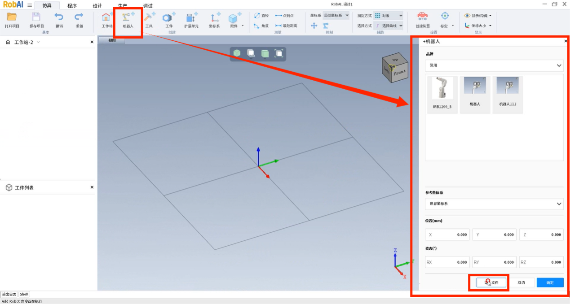Switch to 调试 tab
This screenshot has height=304, width=570.
(147, 6)
